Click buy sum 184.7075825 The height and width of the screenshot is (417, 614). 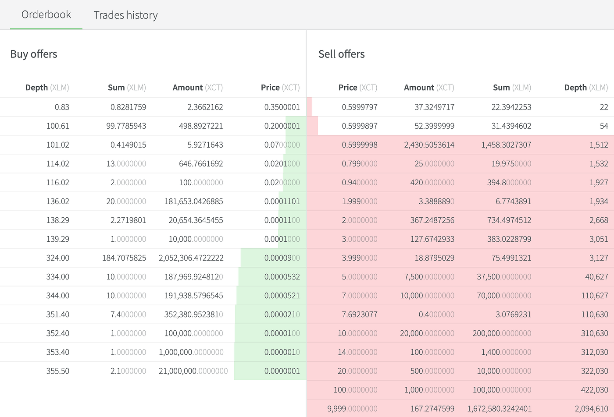pos(125,258)
